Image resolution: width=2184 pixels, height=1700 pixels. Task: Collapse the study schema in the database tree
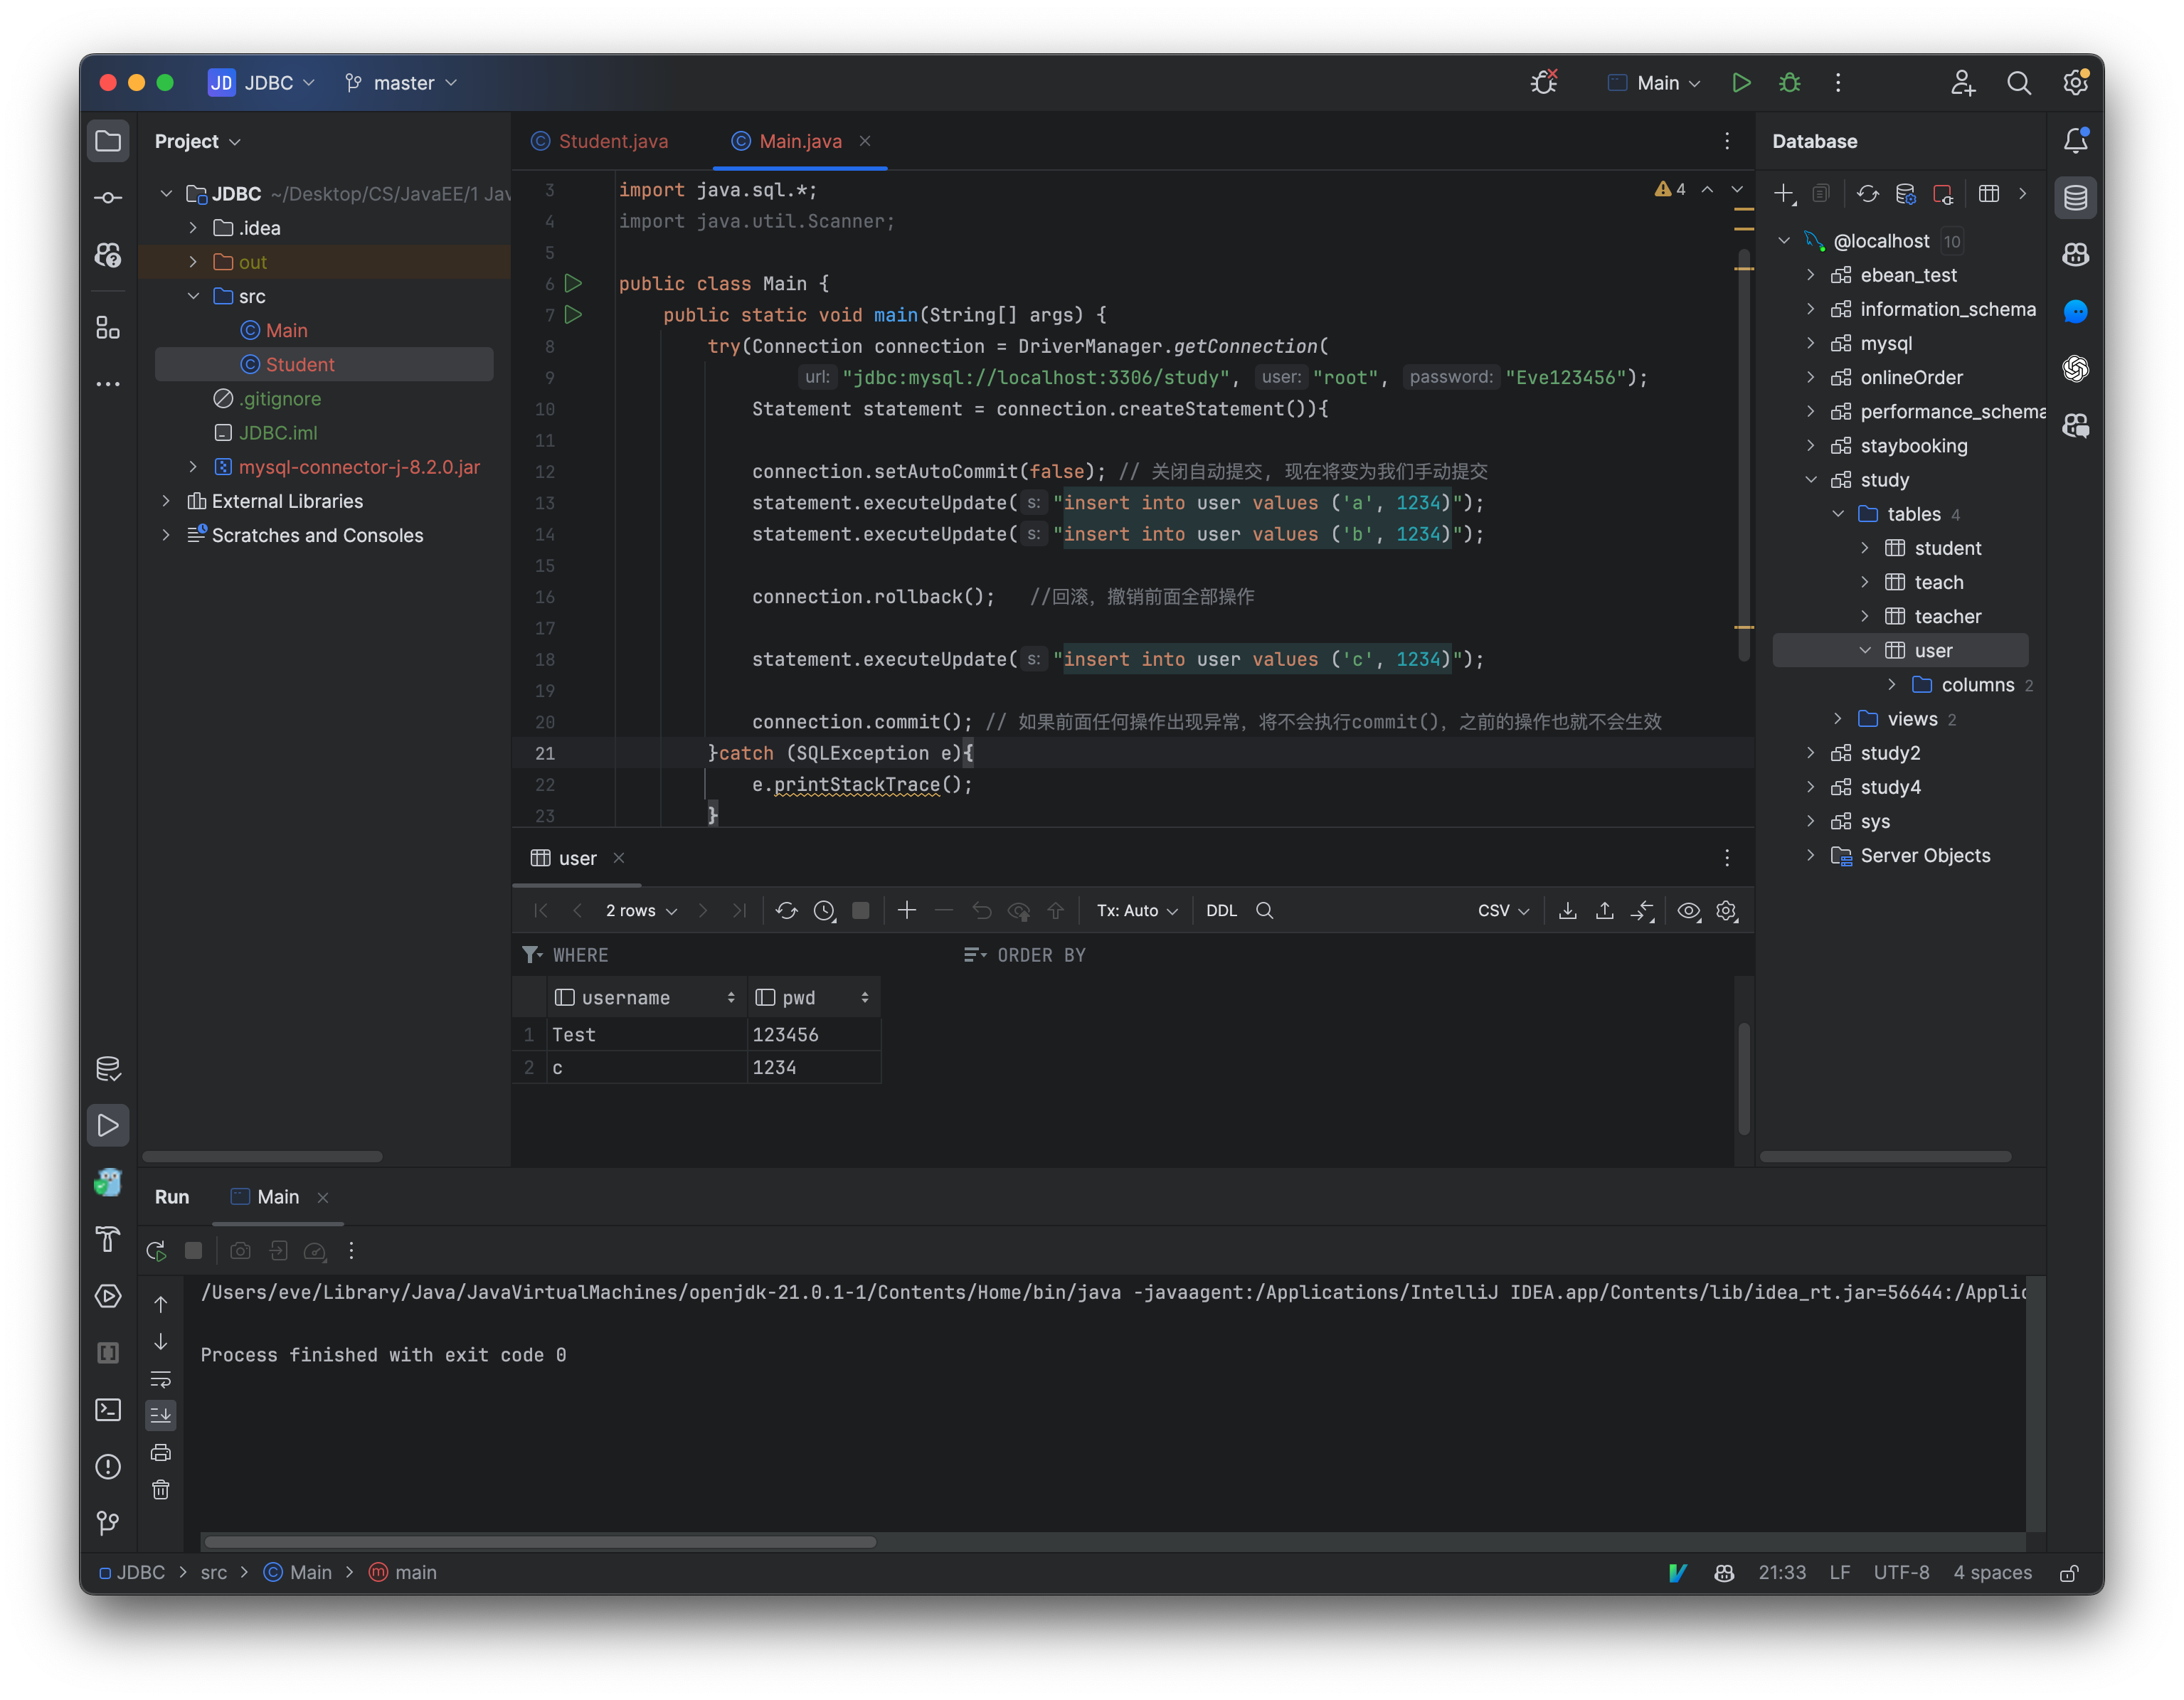click(1813, 480)
